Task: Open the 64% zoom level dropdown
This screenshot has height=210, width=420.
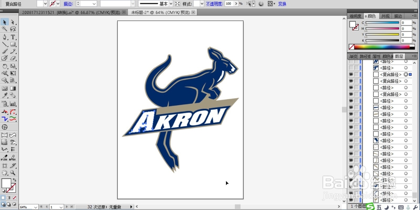Action: (x=35, y=207)
